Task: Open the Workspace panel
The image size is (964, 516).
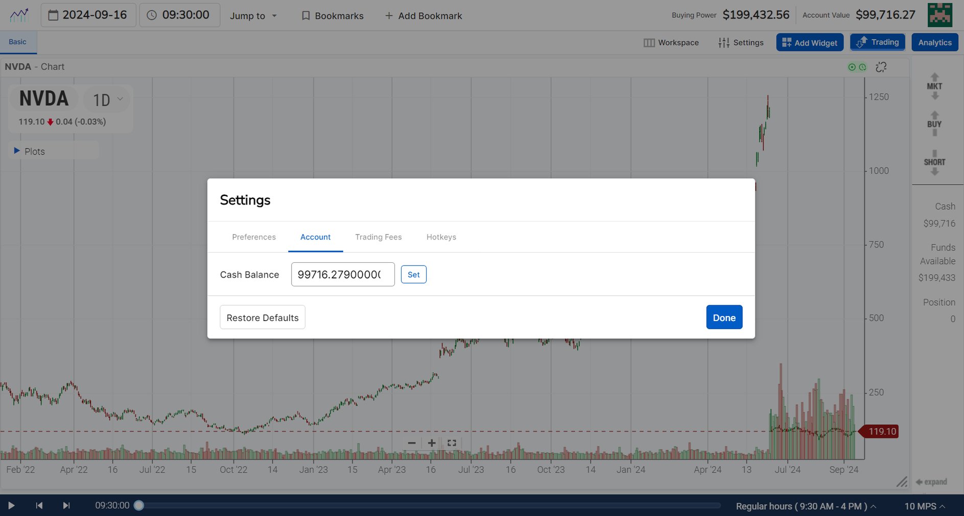Action: [671, 42]
